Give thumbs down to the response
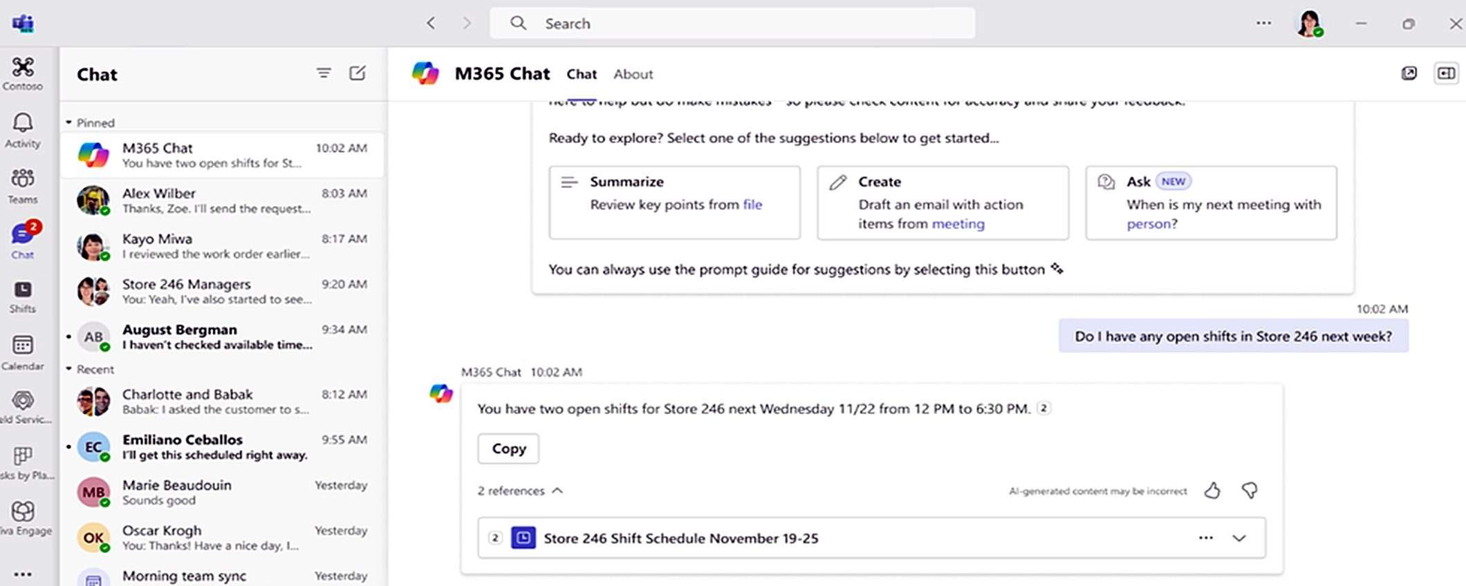 (x=1250, y=491)
